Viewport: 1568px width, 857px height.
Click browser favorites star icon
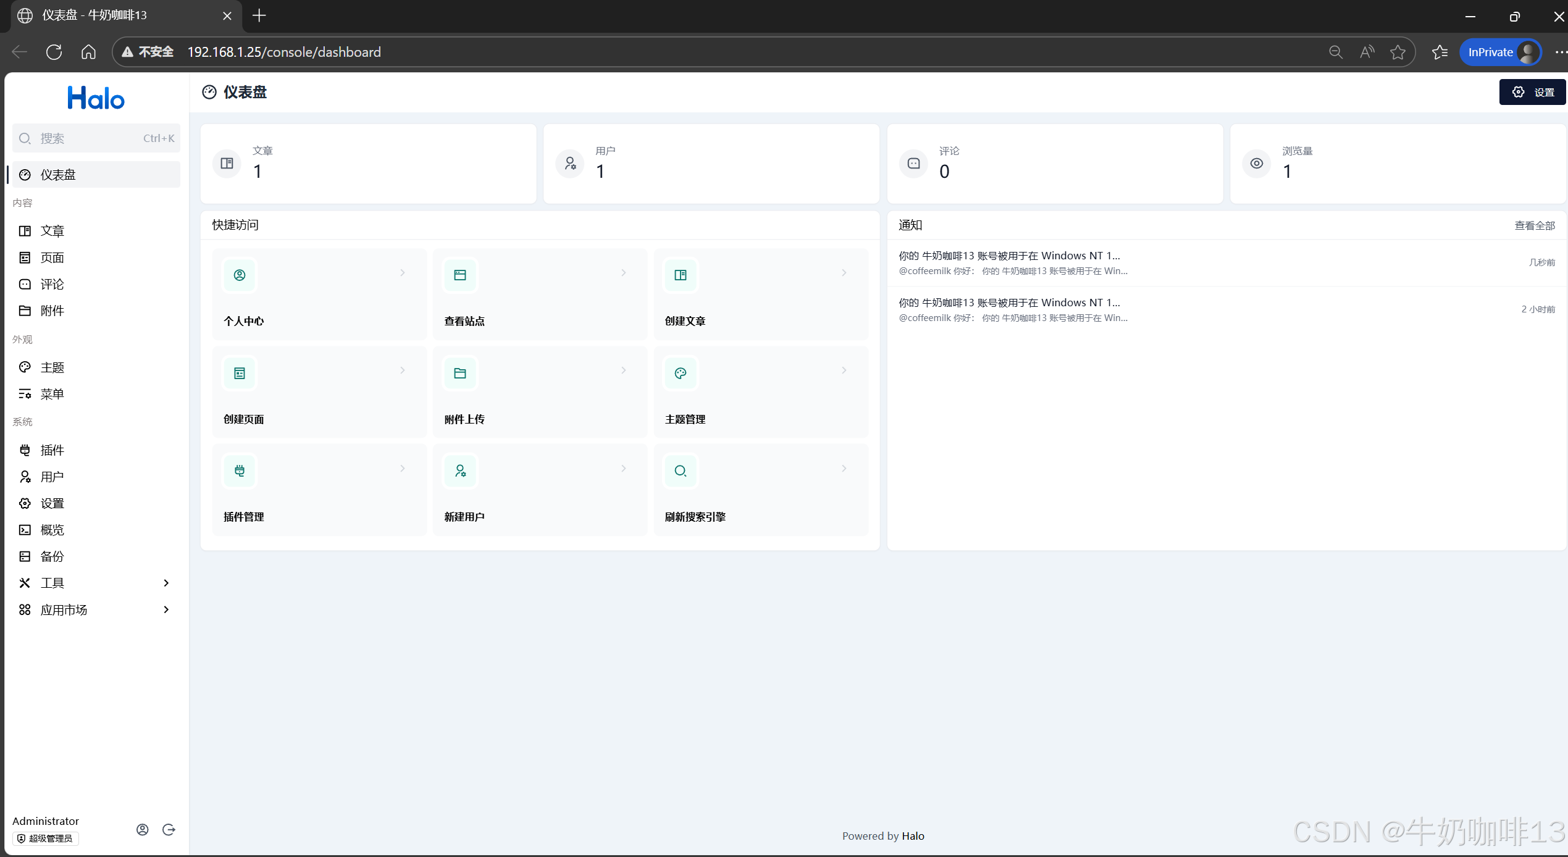pyautogui.click(x=1398, y=52)
